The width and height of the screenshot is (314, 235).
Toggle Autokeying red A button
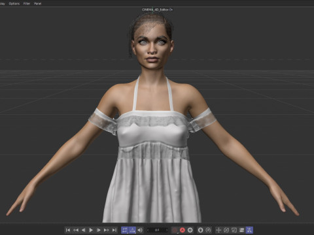coord(183,230)
